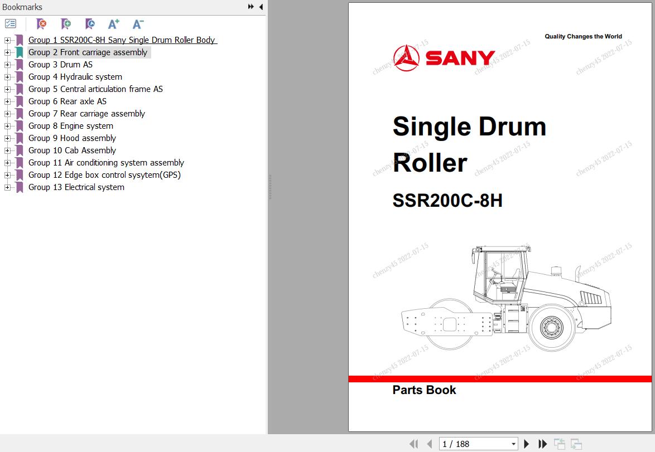Open bookmark Group 7 Rear carriage assembly
Viewport: 655px width, 452px height.
(86, 114)
